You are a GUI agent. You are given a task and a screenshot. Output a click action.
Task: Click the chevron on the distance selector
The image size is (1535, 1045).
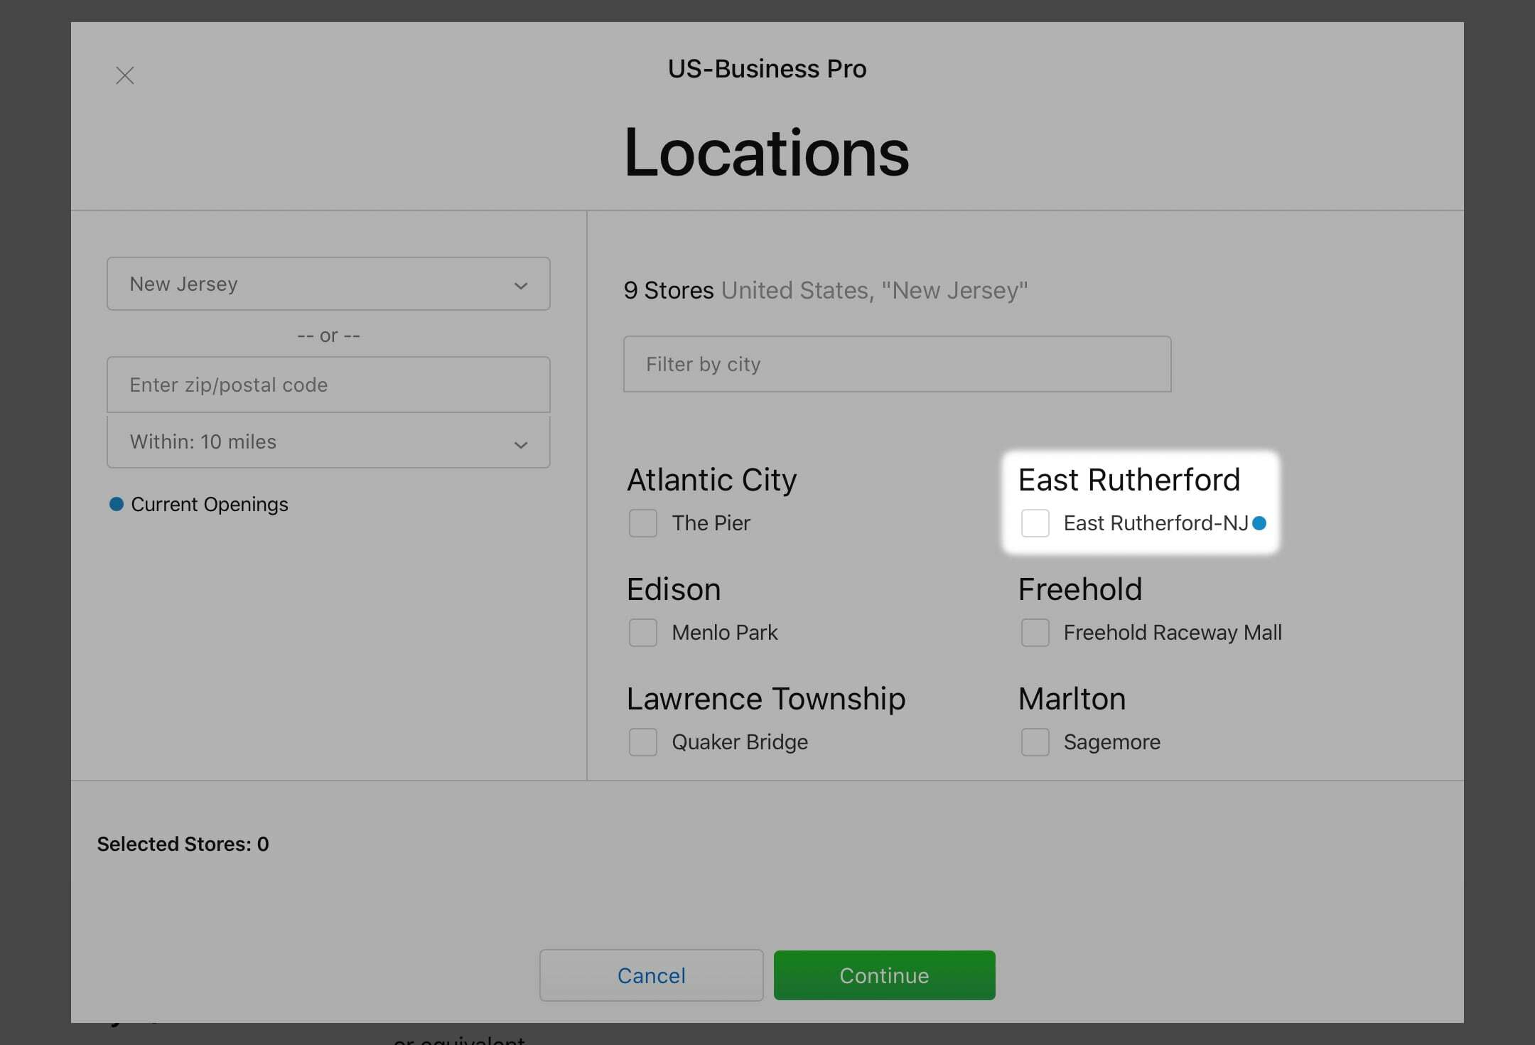[x=521, y=445]
